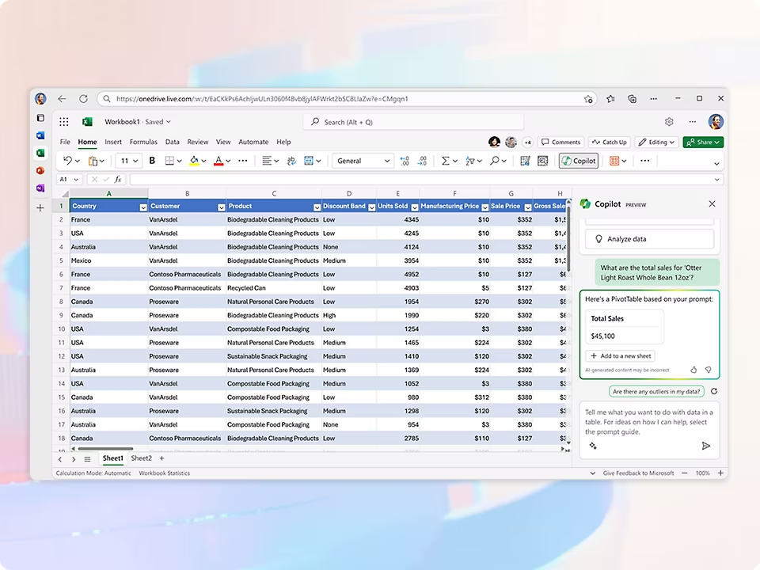Click the Decrease Decimal icon
The image size is (760, 570).
tap(423, 161)
